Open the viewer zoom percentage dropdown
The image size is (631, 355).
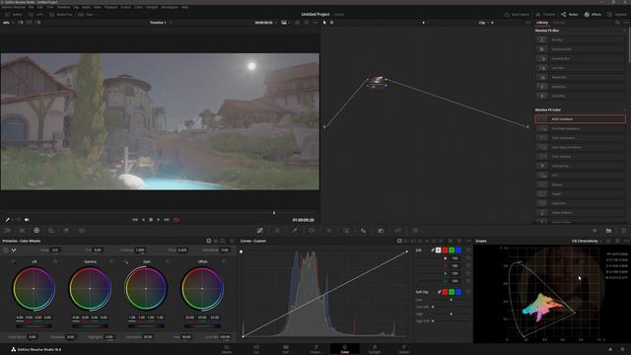[x=8, y=23]
